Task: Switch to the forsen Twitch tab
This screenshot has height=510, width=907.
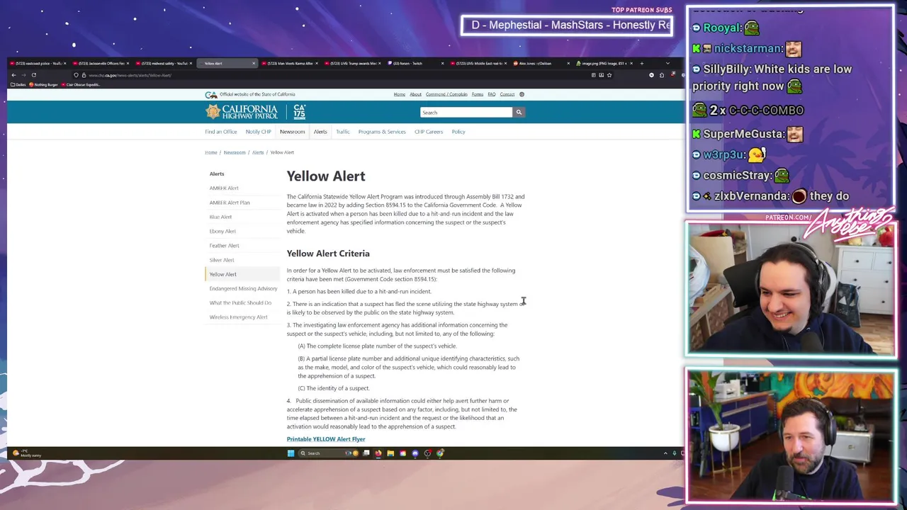Action: [x=417, y=64]
